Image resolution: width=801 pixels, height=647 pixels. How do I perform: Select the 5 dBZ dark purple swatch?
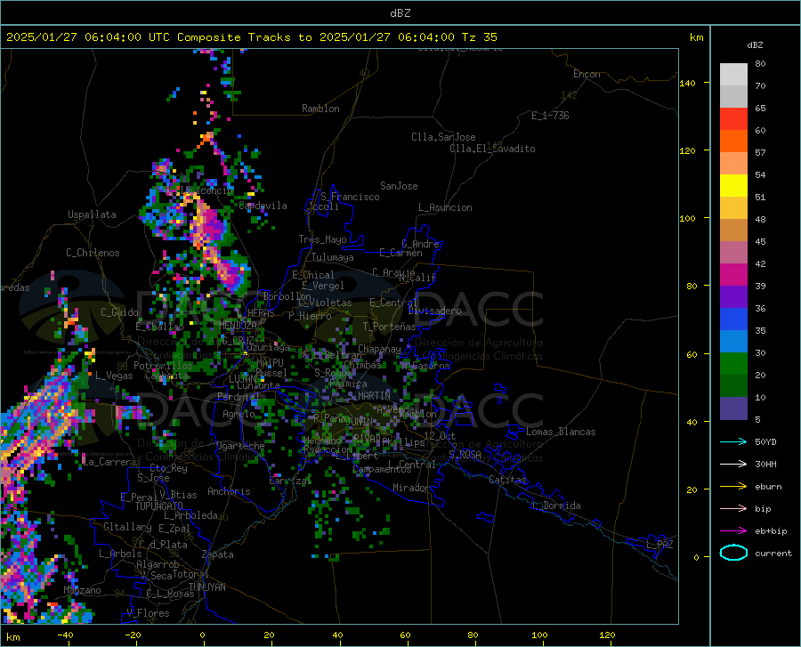733,408
